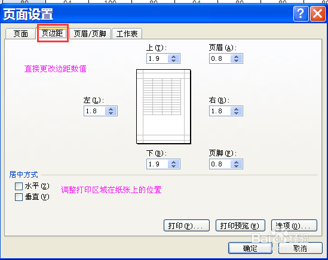Click the 左(L) margin input field
Image resolution: width=328 pixels, height=260 pixels.
click(x=94, y=111)
